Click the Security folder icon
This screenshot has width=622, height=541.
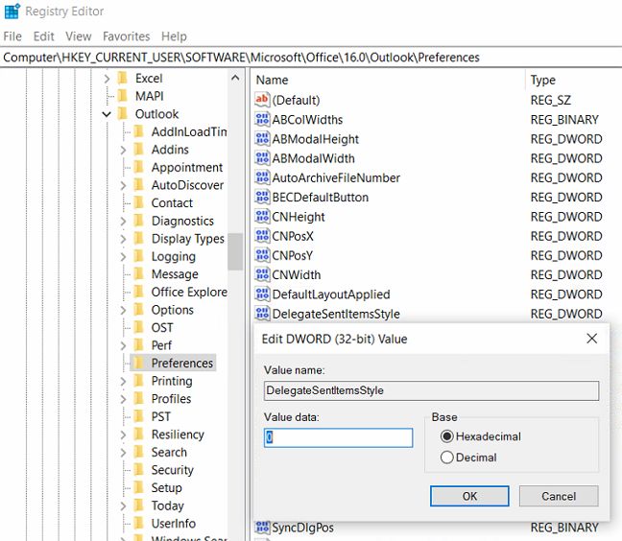139,470
